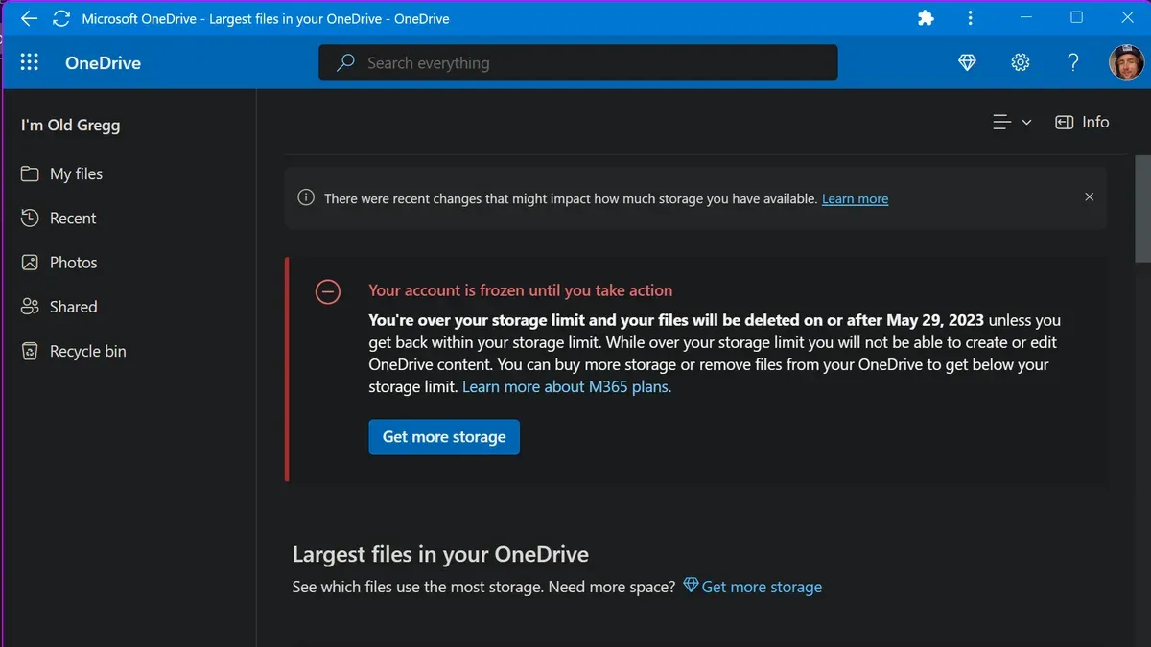Click the search magnifier icon
The height and width of the screenshot is (647, 1151).
[x=345, y=63]
